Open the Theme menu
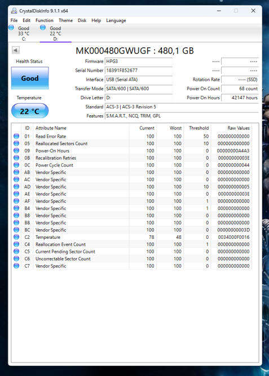269x376 pixels. pos(65,20)
